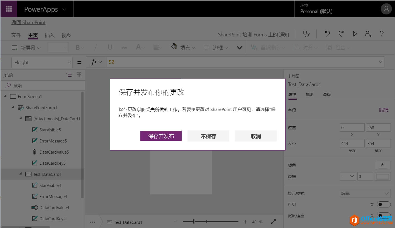Open the 视图 tab
Viewport: 395px width, 228px height.
click(66, 35)
